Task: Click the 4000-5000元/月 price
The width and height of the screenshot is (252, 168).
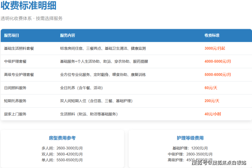Action: (x=218, y=61)
